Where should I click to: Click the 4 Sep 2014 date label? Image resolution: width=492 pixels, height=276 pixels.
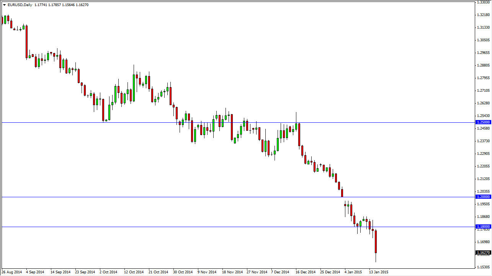[35, 272]
